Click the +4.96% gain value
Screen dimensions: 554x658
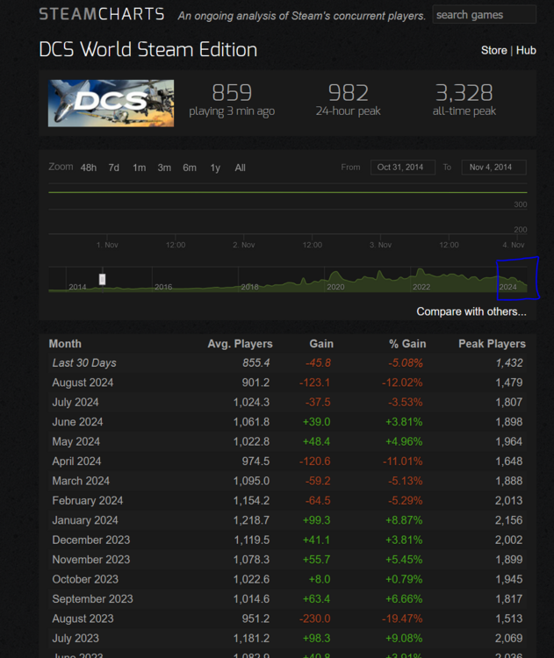404,442
